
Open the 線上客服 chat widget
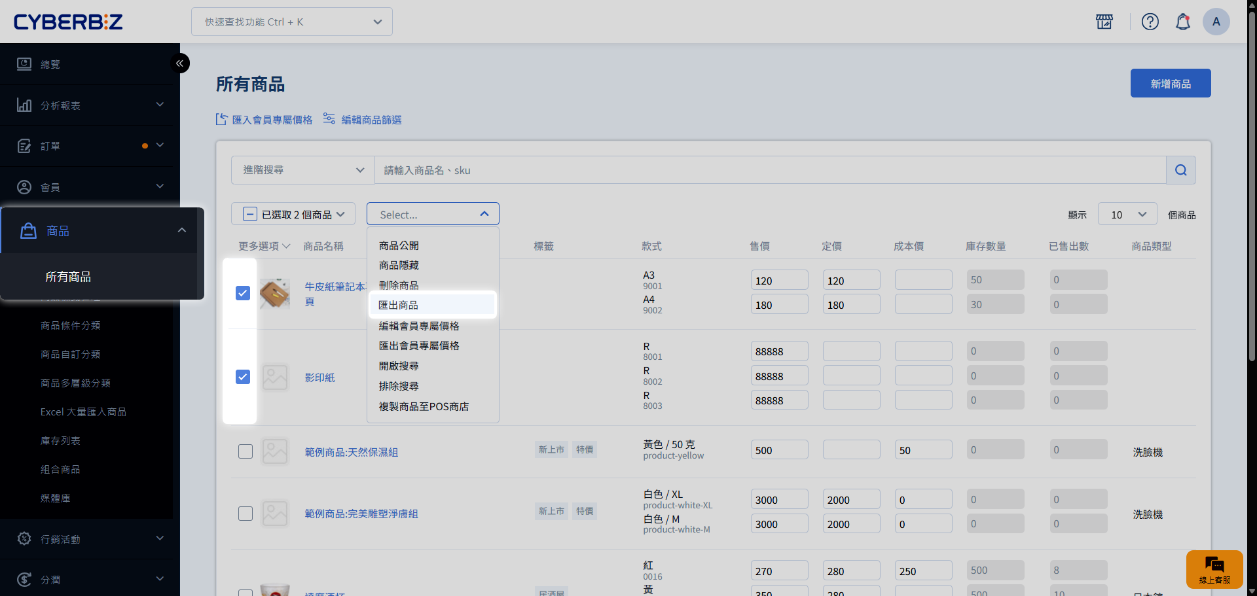[x=1214, y=569]
